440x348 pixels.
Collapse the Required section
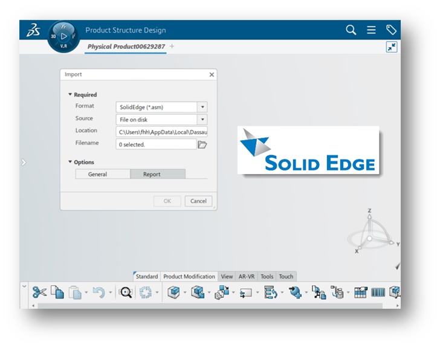(70, 94)
